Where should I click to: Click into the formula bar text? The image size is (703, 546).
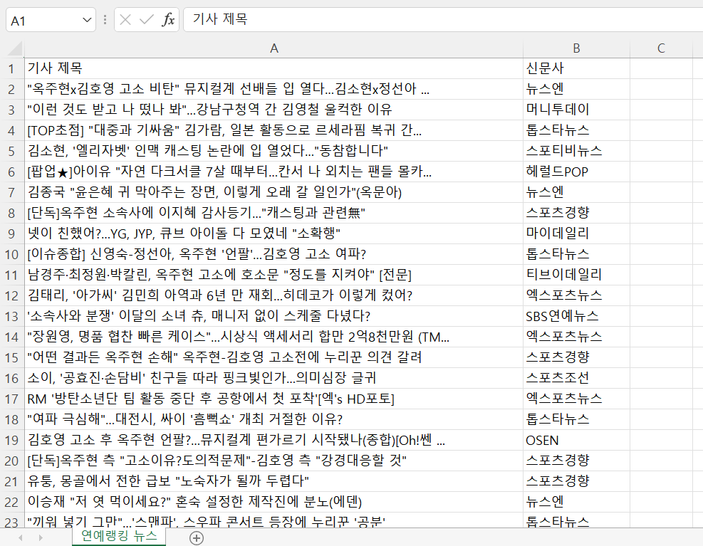click(x=443, y=20)
